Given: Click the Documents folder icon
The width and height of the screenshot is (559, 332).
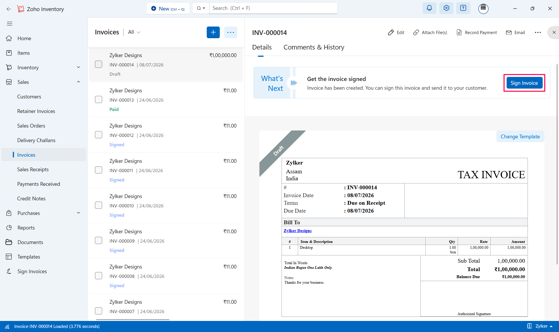Looking at the screenshot, I should (9, 242).
